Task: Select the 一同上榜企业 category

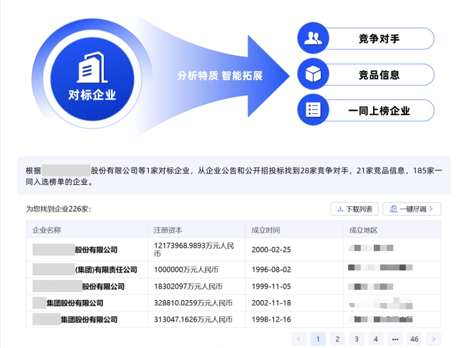Action: coord(379,111)
